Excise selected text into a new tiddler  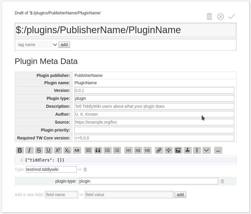tap(168, 150)
